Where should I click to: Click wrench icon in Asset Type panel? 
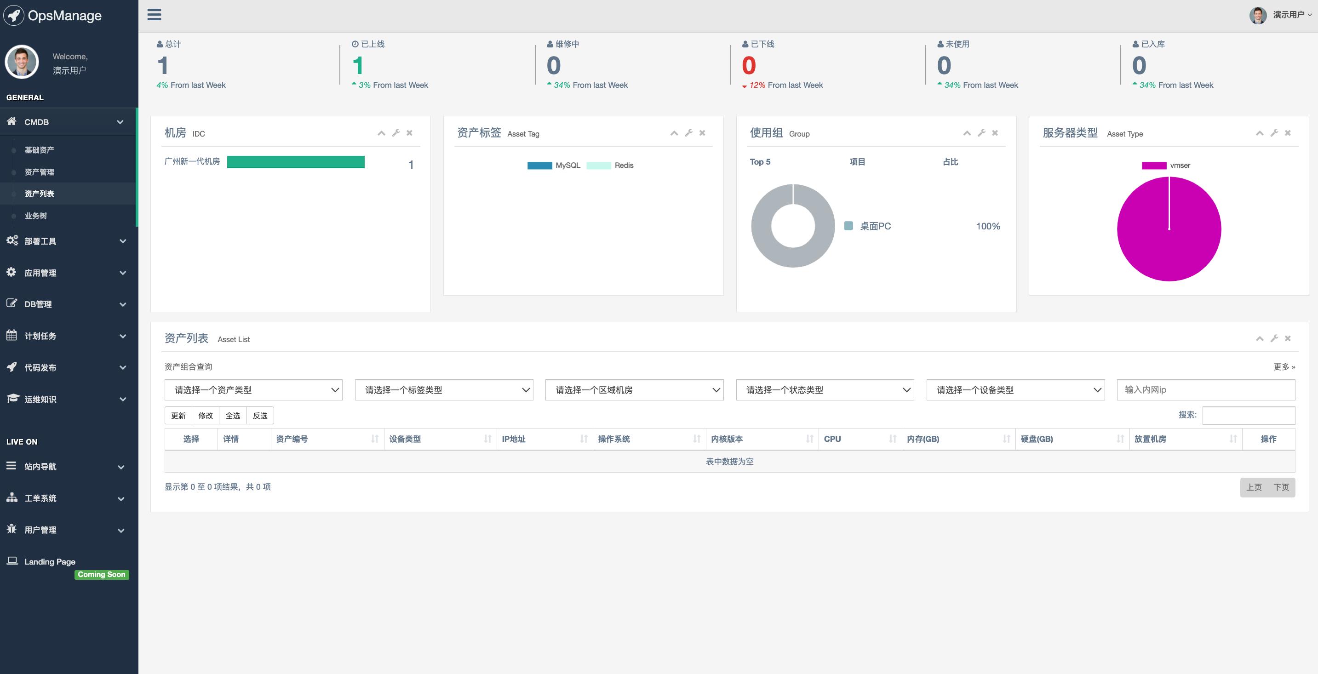pos(1274,133)
